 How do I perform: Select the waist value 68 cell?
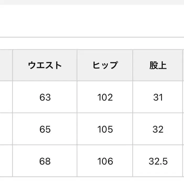point(45,161)
